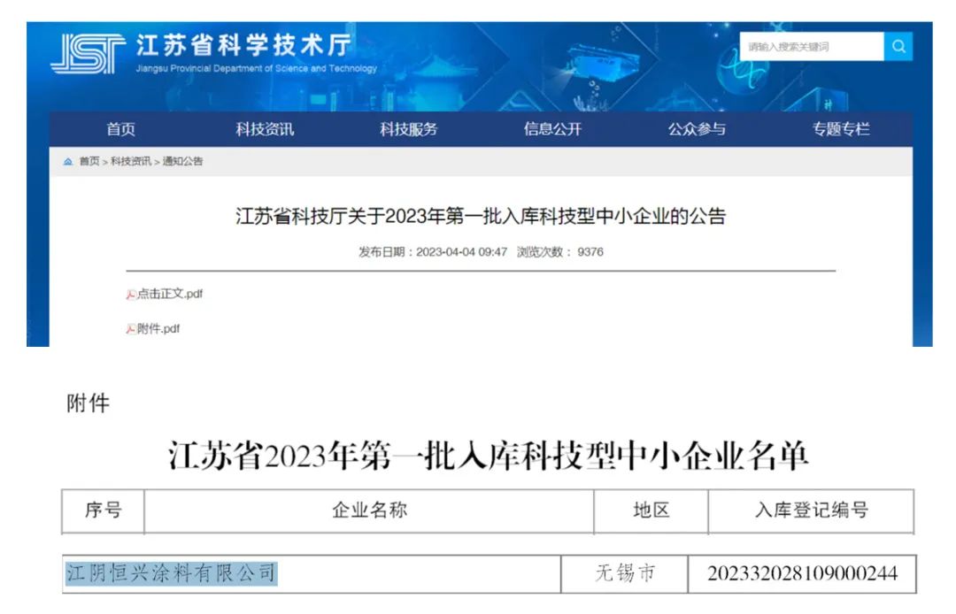Open the 点击正文.pdf document link
The width and height of the screenshot is (956, 614).
(169, 295)
